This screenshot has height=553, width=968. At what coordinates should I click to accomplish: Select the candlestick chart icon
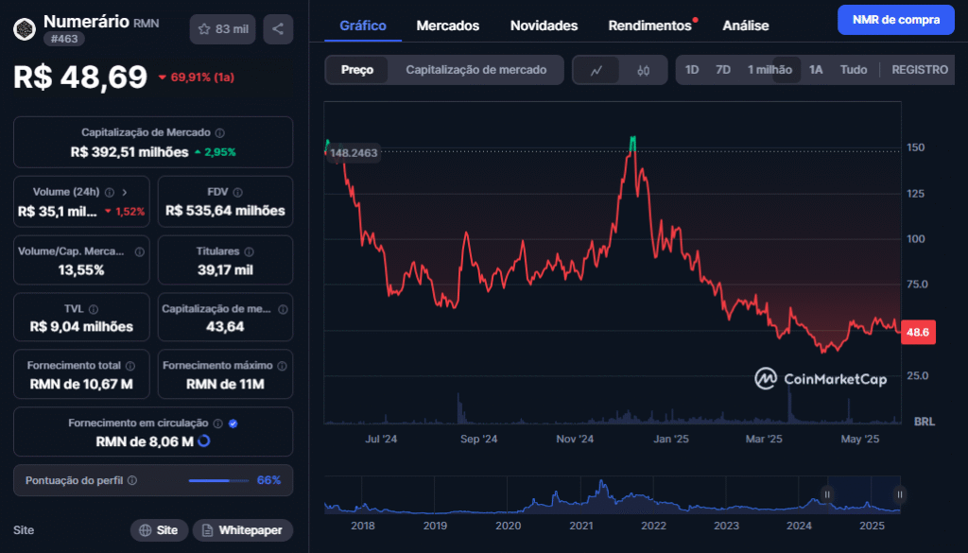(x=642, y=70)
